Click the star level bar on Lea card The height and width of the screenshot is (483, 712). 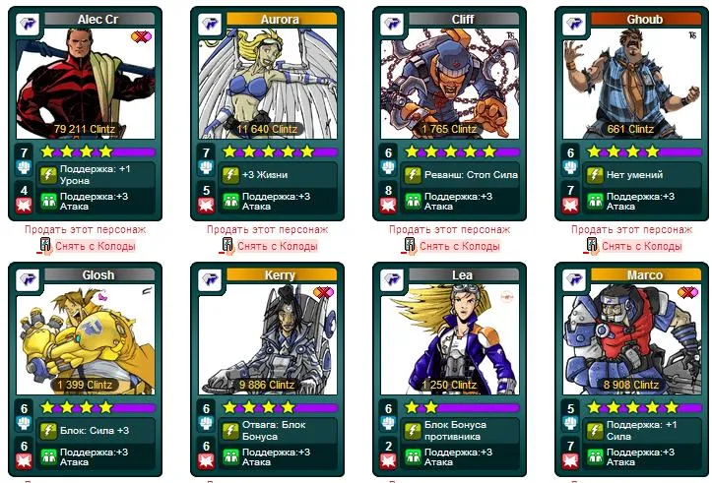pos(462,407)
